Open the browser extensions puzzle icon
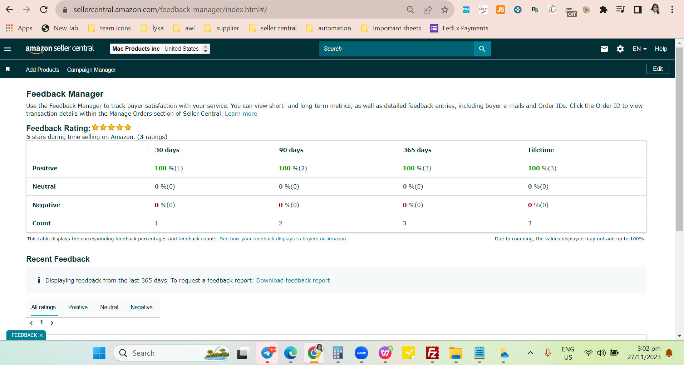This screenshot has height=365, width=684. (604, 10)
